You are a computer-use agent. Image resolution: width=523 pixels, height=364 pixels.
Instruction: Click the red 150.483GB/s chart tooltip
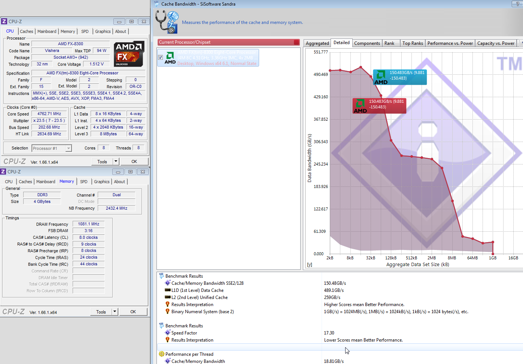point(379,106)
